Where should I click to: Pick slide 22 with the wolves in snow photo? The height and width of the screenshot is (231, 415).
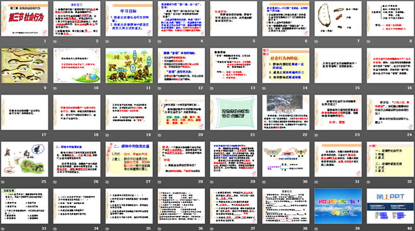286,112
